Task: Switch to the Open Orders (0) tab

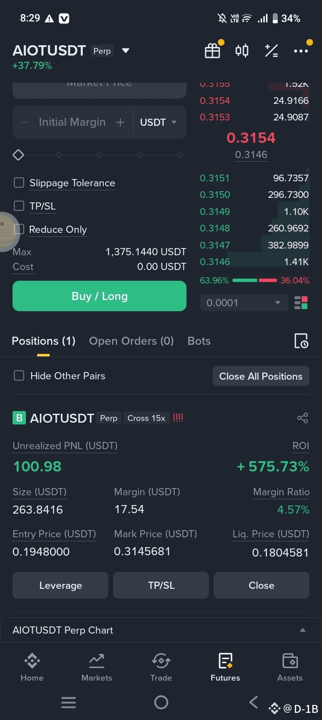Action: [131, 341]
